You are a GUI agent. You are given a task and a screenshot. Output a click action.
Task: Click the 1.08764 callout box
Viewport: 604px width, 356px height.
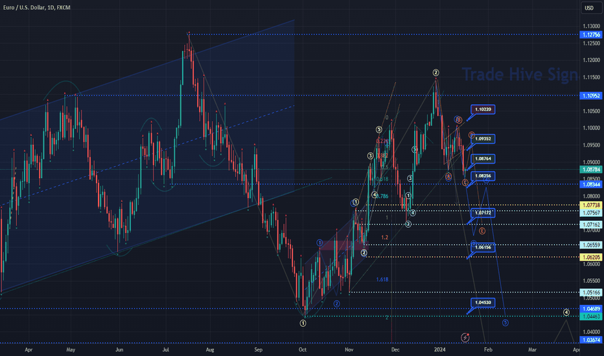pos(483,159)
